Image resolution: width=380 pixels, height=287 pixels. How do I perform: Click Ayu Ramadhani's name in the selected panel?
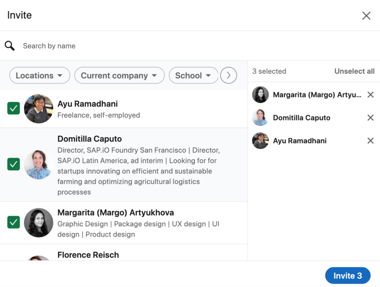coord(300,141)
